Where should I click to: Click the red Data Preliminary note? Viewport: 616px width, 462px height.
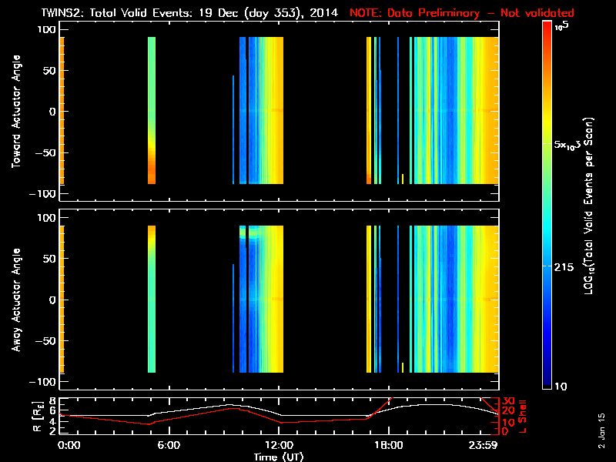462,14
